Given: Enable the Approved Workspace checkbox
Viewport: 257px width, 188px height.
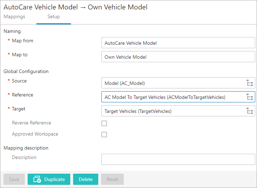Looking at the screenshot, I should (x=104, y=135).
